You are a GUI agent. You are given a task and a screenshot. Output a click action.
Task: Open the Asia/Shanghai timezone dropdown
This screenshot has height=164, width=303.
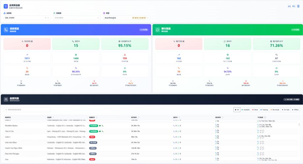tap(126, 18)
